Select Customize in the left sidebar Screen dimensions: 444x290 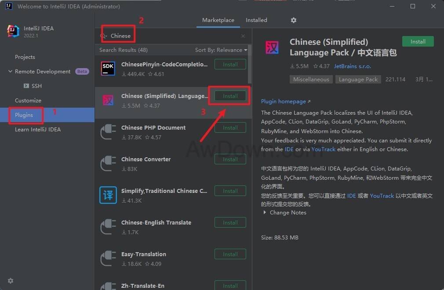point(28,101)
